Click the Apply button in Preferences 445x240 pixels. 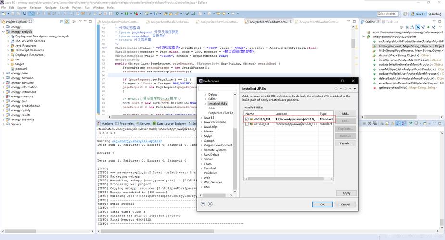346,193
